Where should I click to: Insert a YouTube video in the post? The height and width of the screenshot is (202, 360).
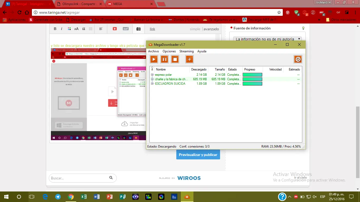pos(115,29)
